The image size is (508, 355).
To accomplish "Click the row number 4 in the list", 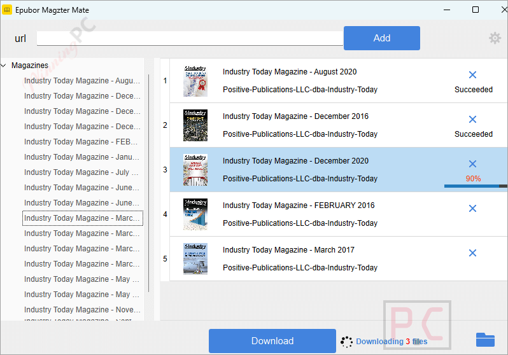I will [x=165, y=214].
